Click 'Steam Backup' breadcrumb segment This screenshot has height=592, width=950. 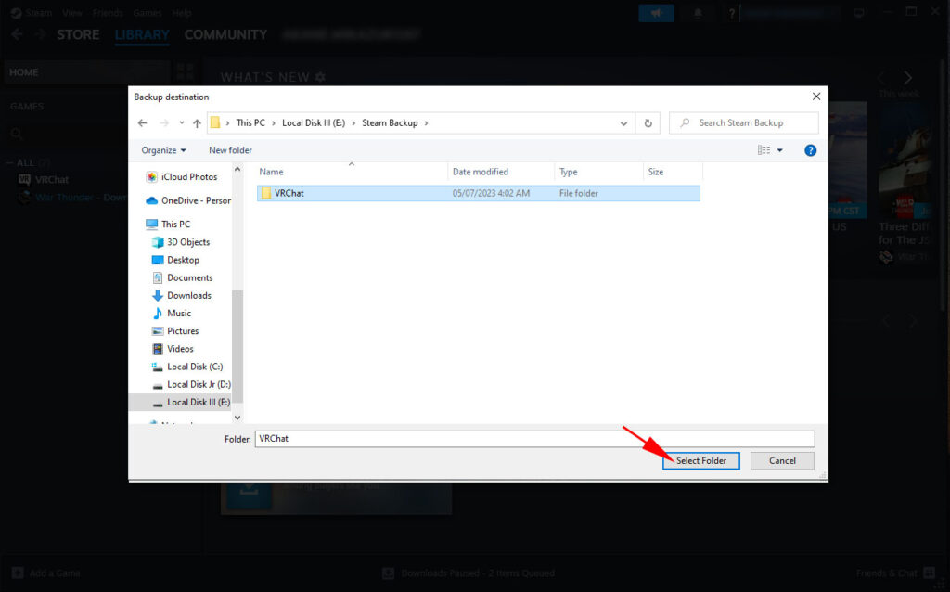(390, 123)
